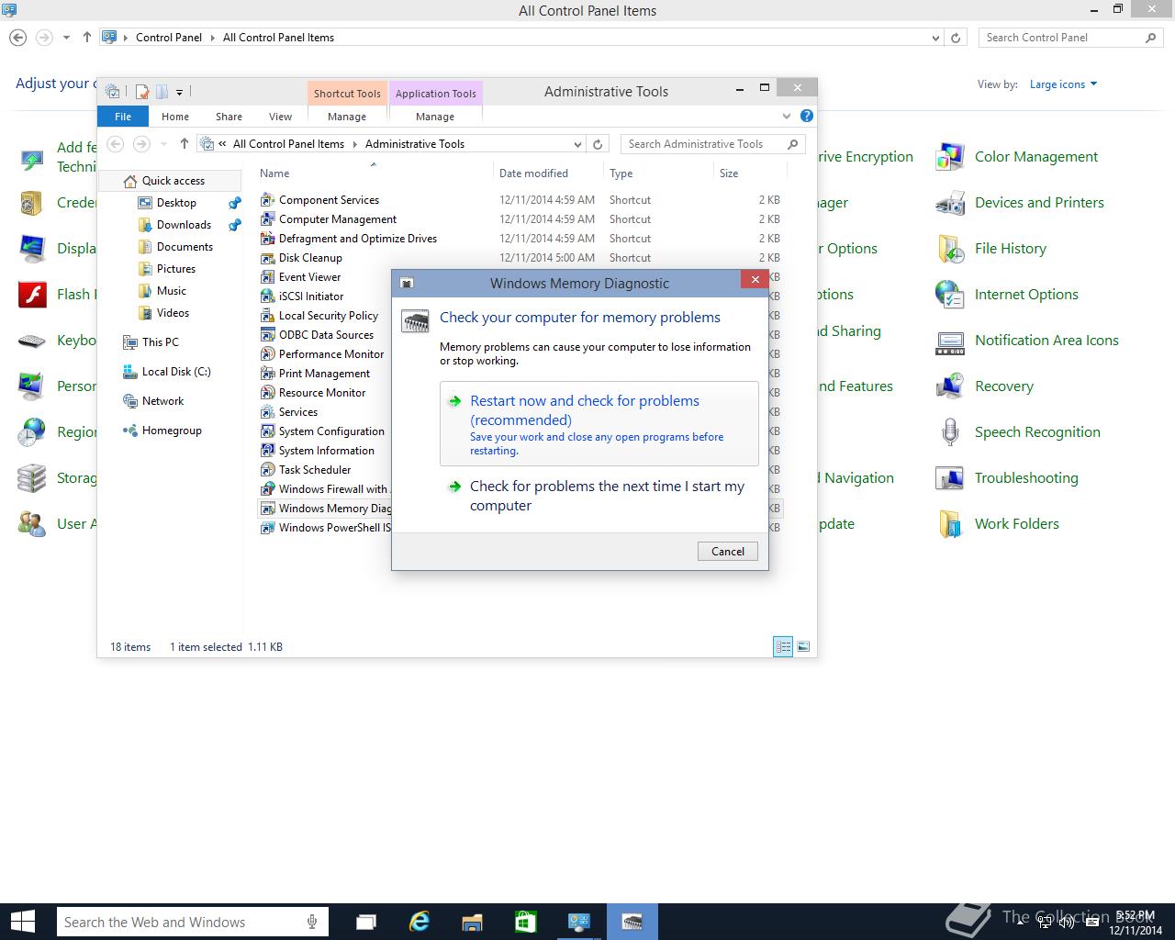Open Internet Explorer from taskbar

420,922
